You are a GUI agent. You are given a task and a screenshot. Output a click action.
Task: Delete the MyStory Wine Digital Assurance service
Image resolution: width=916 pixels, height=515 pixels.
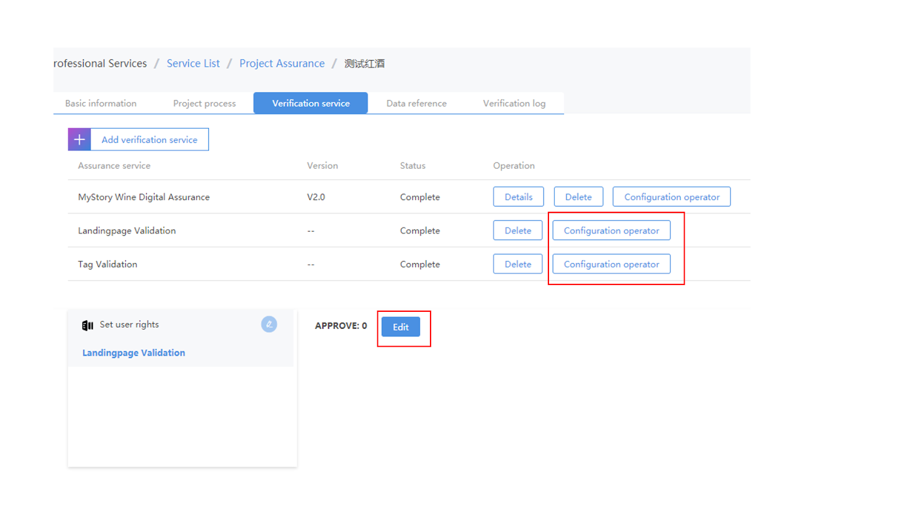[578, 197]
